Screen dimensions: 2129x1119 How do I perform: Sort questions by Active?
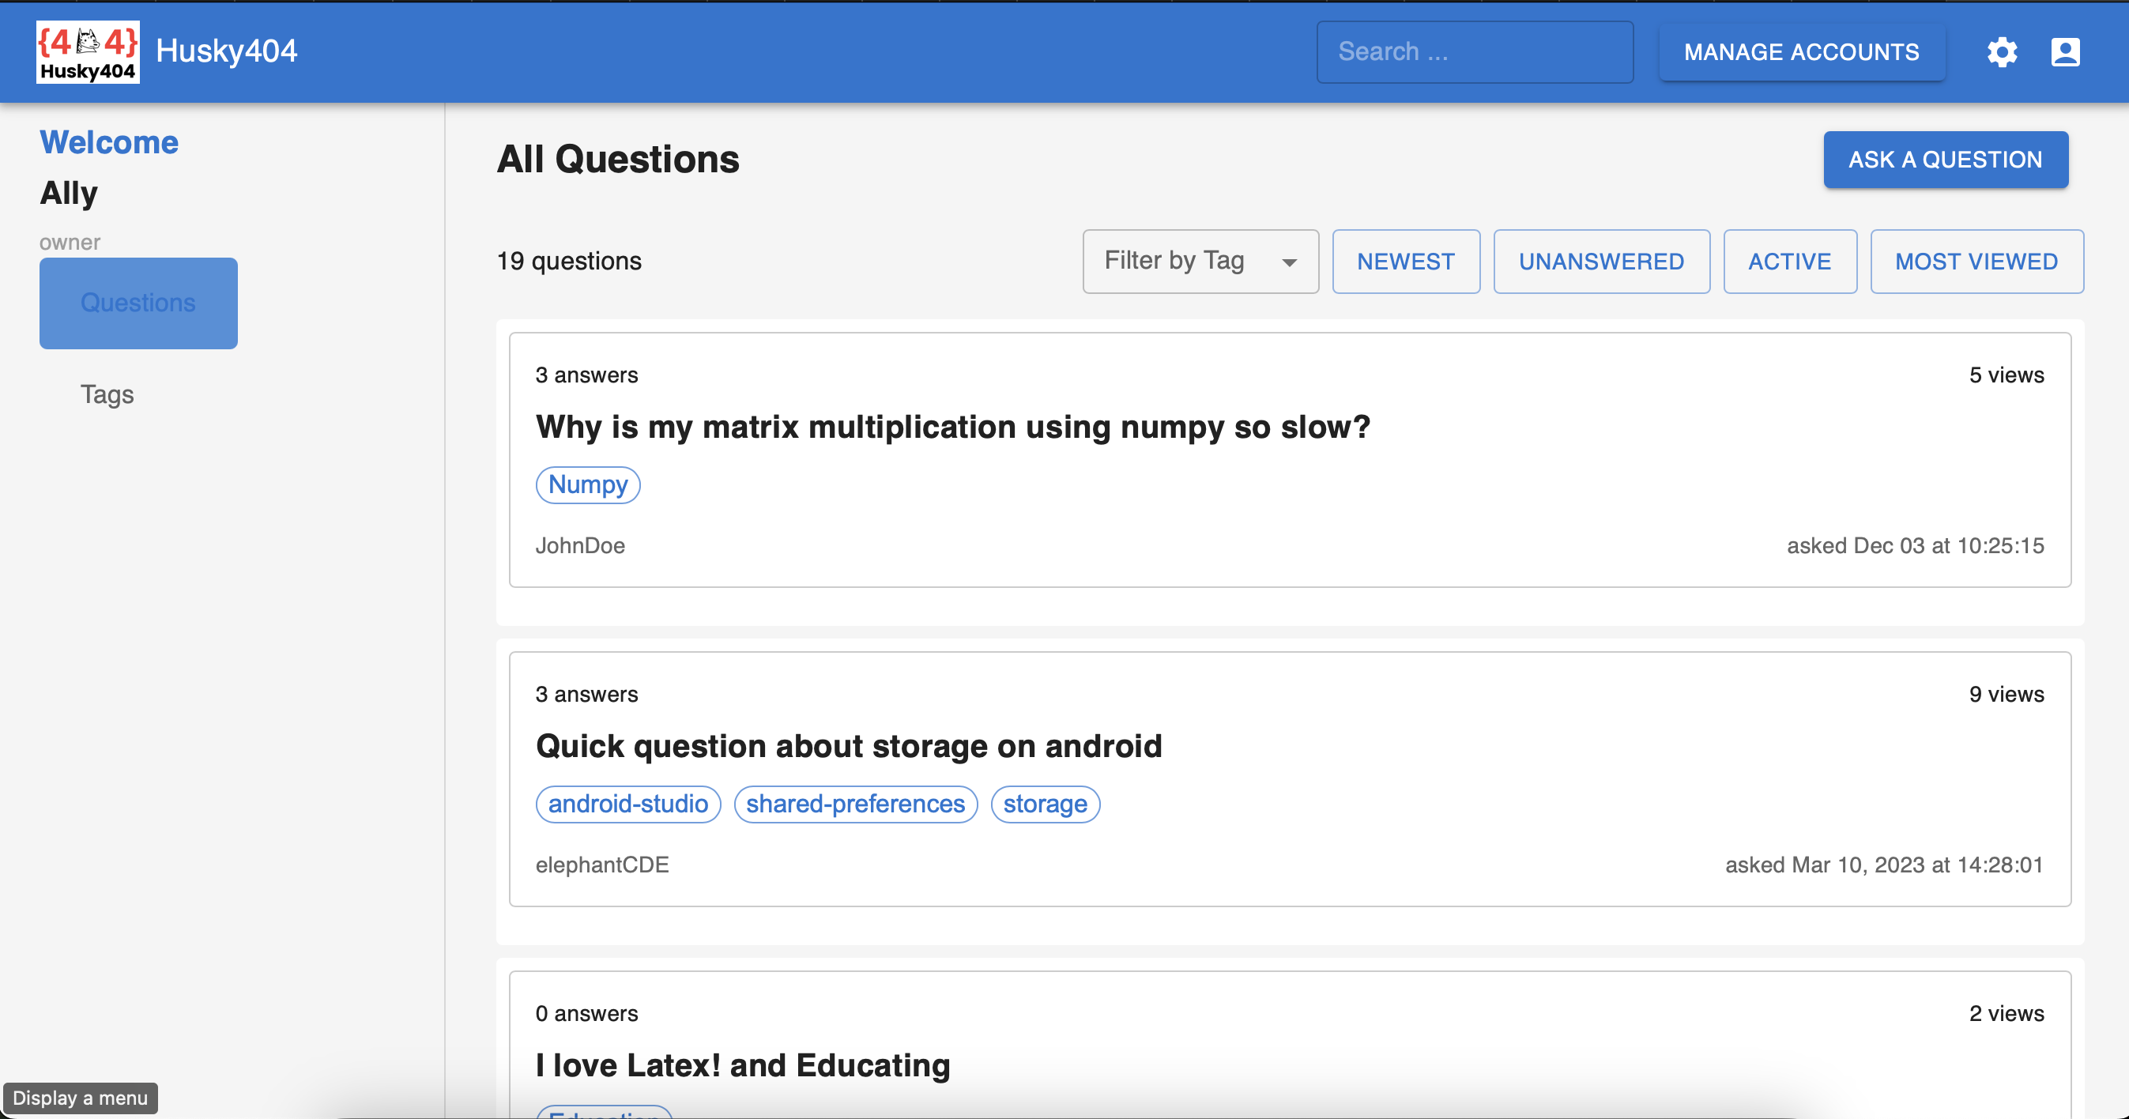(x=1789, y=261)
